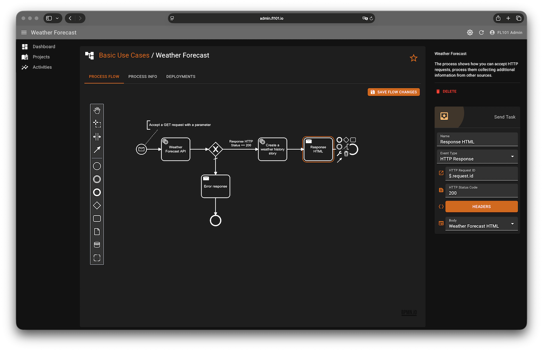Toggle the favorite star for Weather Forecast
The image size is (543, 351).
click(414, 58)
